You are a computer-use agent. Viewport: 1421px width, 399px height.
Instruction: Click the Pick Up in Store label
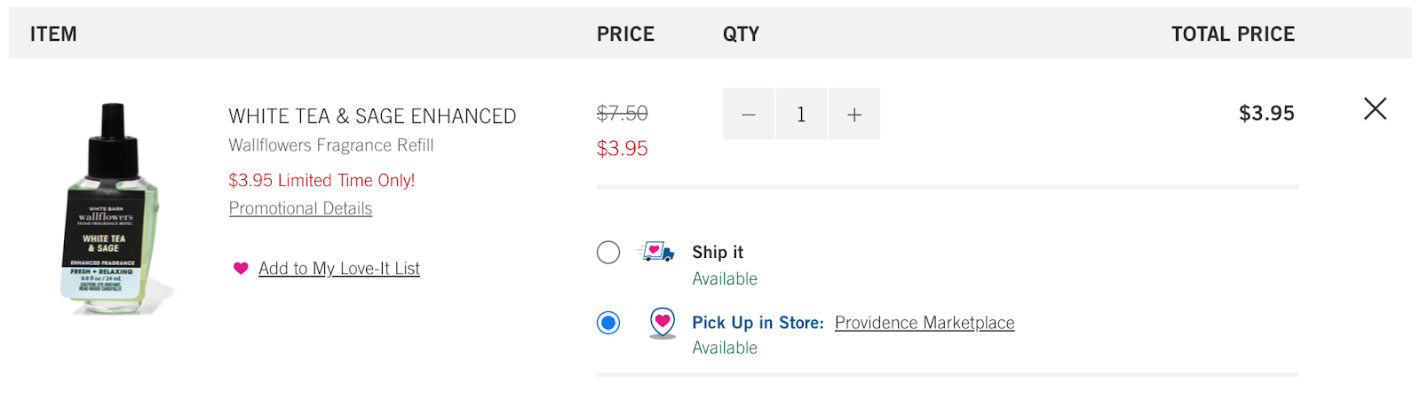click(x=758, y=323)
